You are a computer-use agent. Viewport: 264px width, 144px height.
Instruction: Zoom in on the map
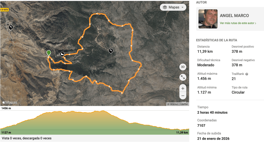pos(183,88)
